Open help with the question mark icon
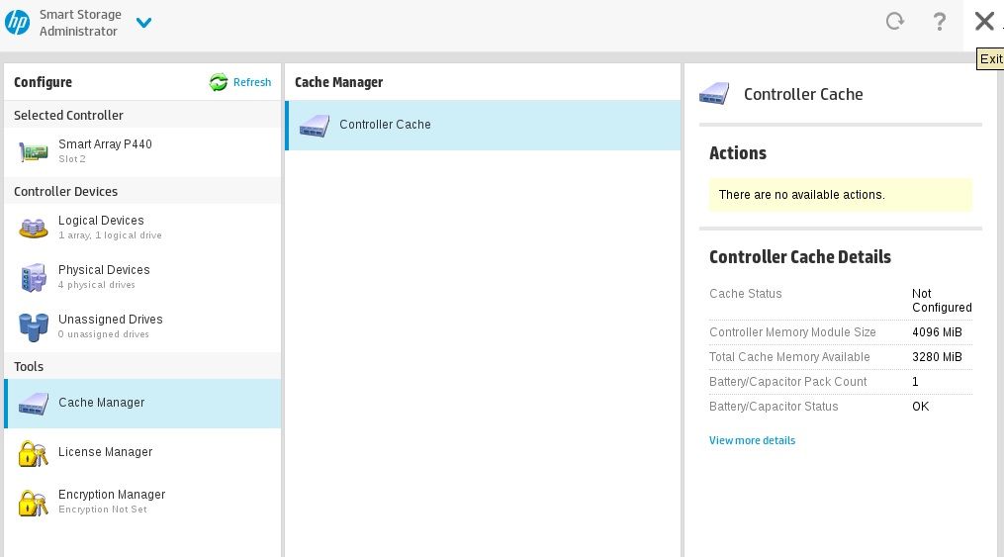The width and height of the screenshot is (1004, 557). coord(939,22)
